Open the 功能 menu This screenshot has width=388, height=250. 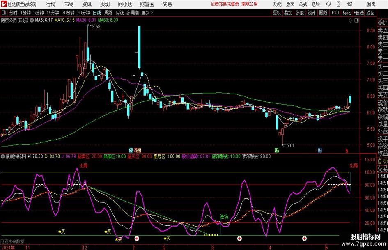(x=278, y=4)
